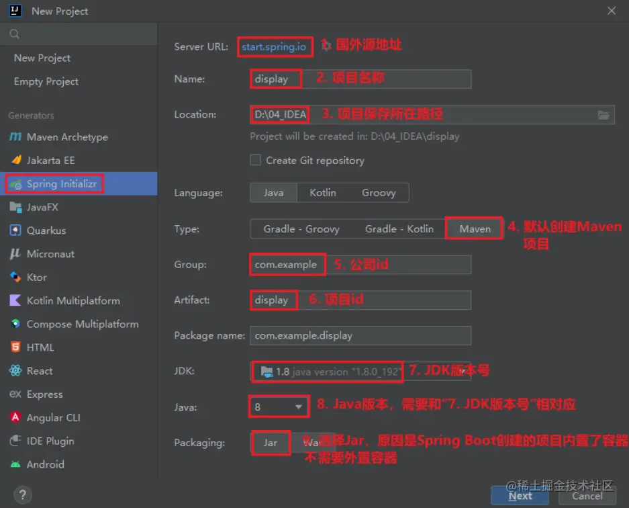Click the Jakarta EE generator icon
Screen dimensions: 629x508
coord(16,160)
